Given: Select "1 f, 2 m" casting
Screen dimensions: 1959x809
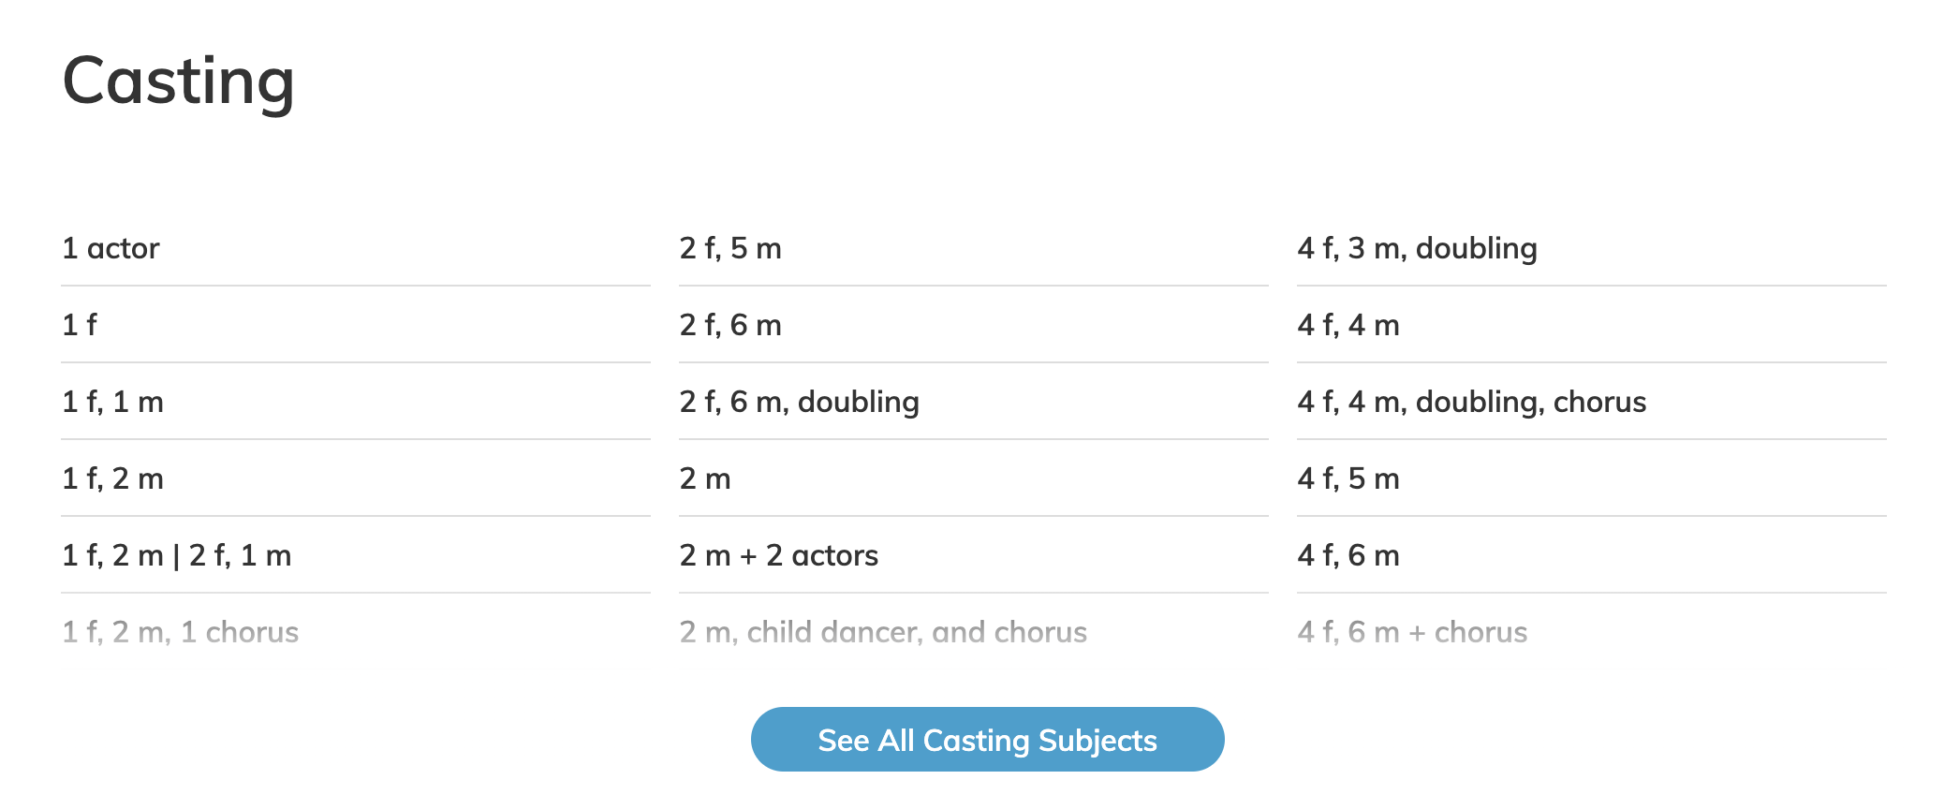Looking at the screenshot, I should pos(112,478).
